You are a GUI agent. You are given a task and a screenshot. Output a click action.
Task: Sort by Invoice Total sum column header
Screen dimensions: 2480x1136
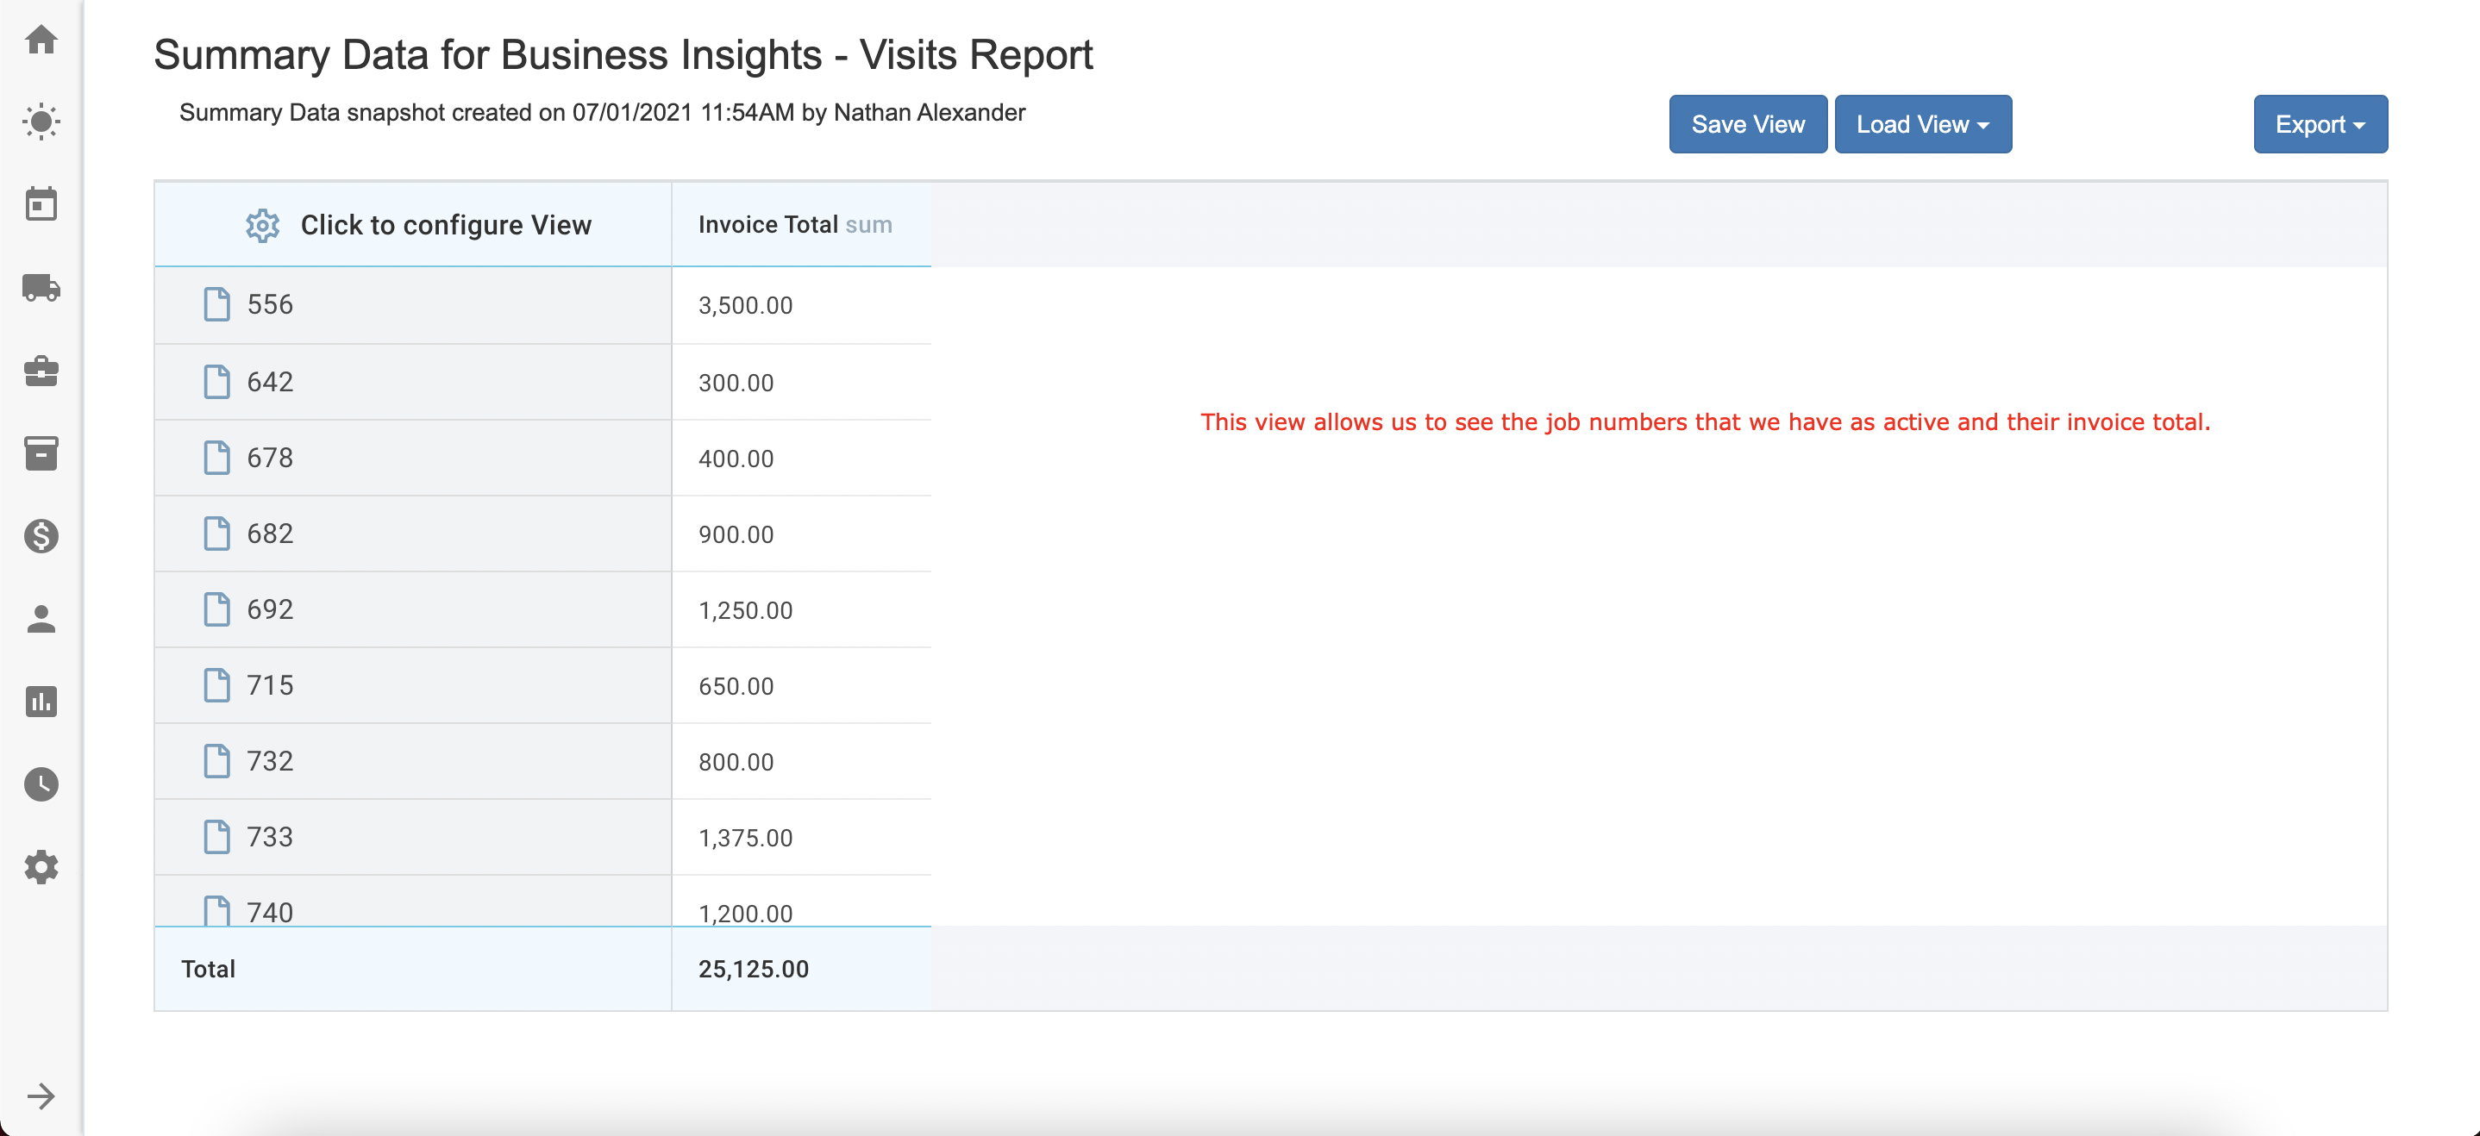(x=794, y=225)
